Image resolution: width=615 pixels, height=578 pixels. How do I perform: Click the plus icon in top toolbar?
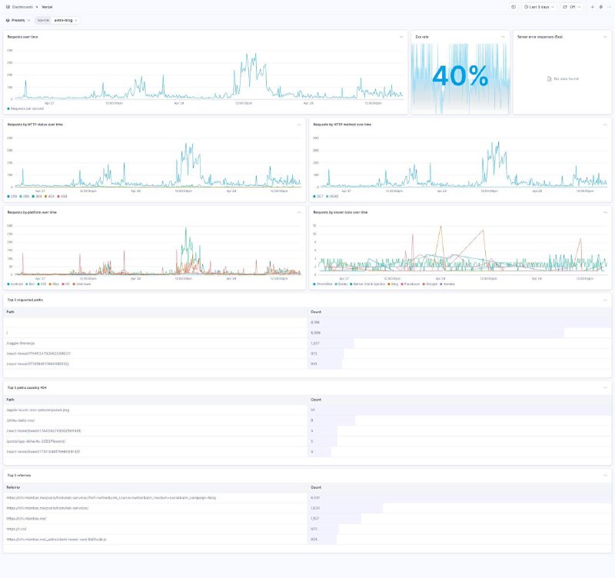[592, 7]
